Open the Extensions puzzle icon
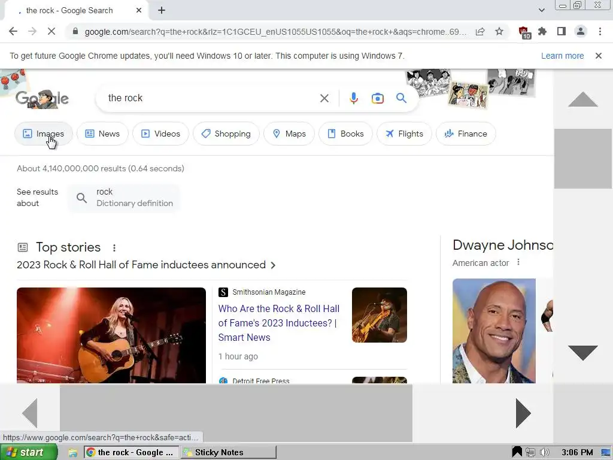This screenshot has width=613, height=460. tap(542, 31)
